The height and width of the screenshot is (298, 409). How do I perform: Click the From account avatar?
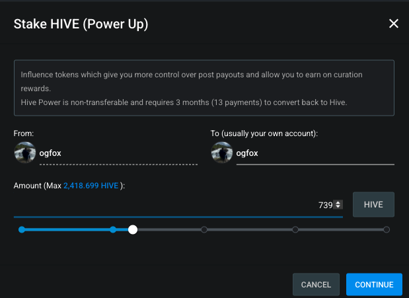click(x=25, y=153)
